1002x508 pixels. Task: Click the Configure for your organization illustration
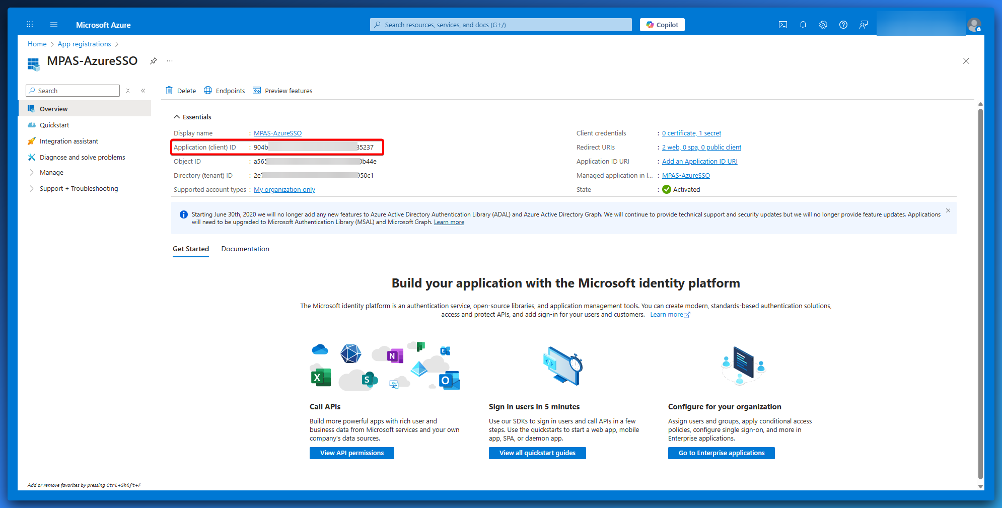pos(743,366)
